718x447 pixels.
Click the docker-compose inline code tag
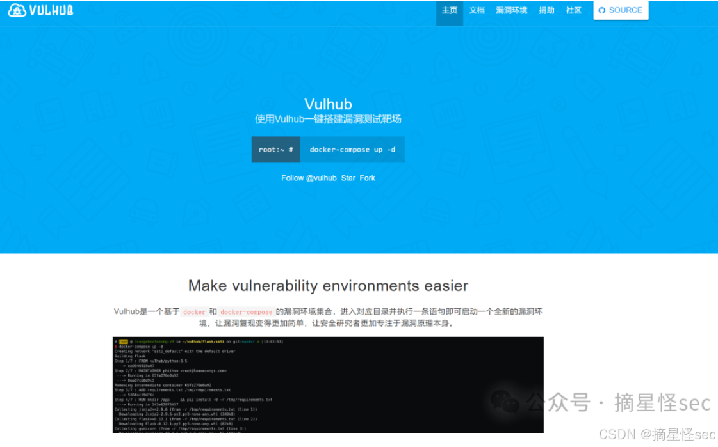(247, 311)
